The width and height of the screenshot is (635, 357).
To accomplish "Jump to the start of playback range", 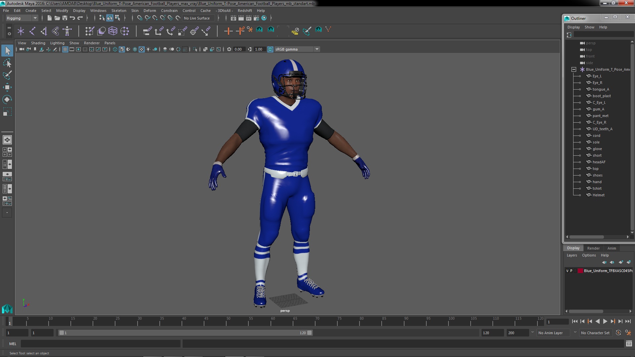I will [x=574, y=321].
